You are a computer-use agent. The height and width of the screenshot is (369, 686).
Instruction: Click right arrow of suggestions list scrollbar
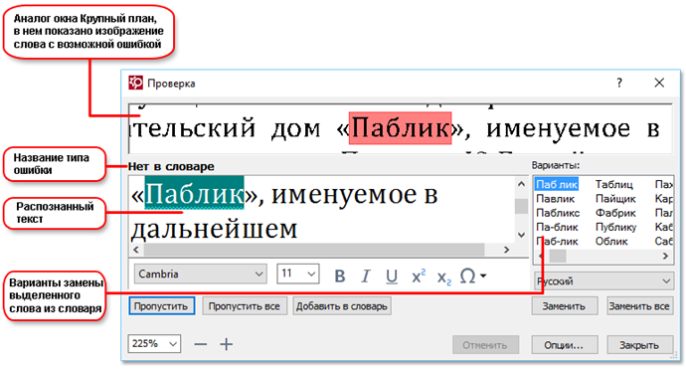click(665, 256)
